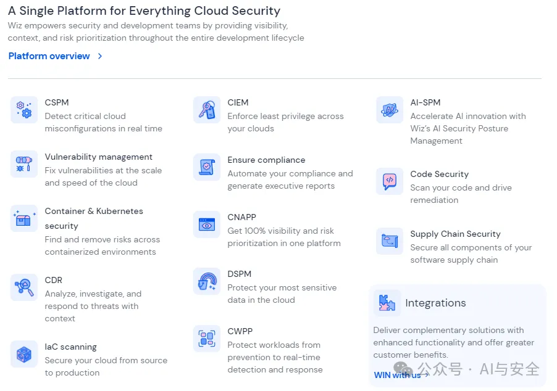Open the Supply Chain Security heading
Screen dimensions: 557x391
tap(455, 234)
